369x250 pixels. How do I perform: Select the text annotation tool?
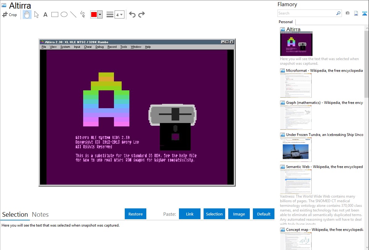pos(45,14)
